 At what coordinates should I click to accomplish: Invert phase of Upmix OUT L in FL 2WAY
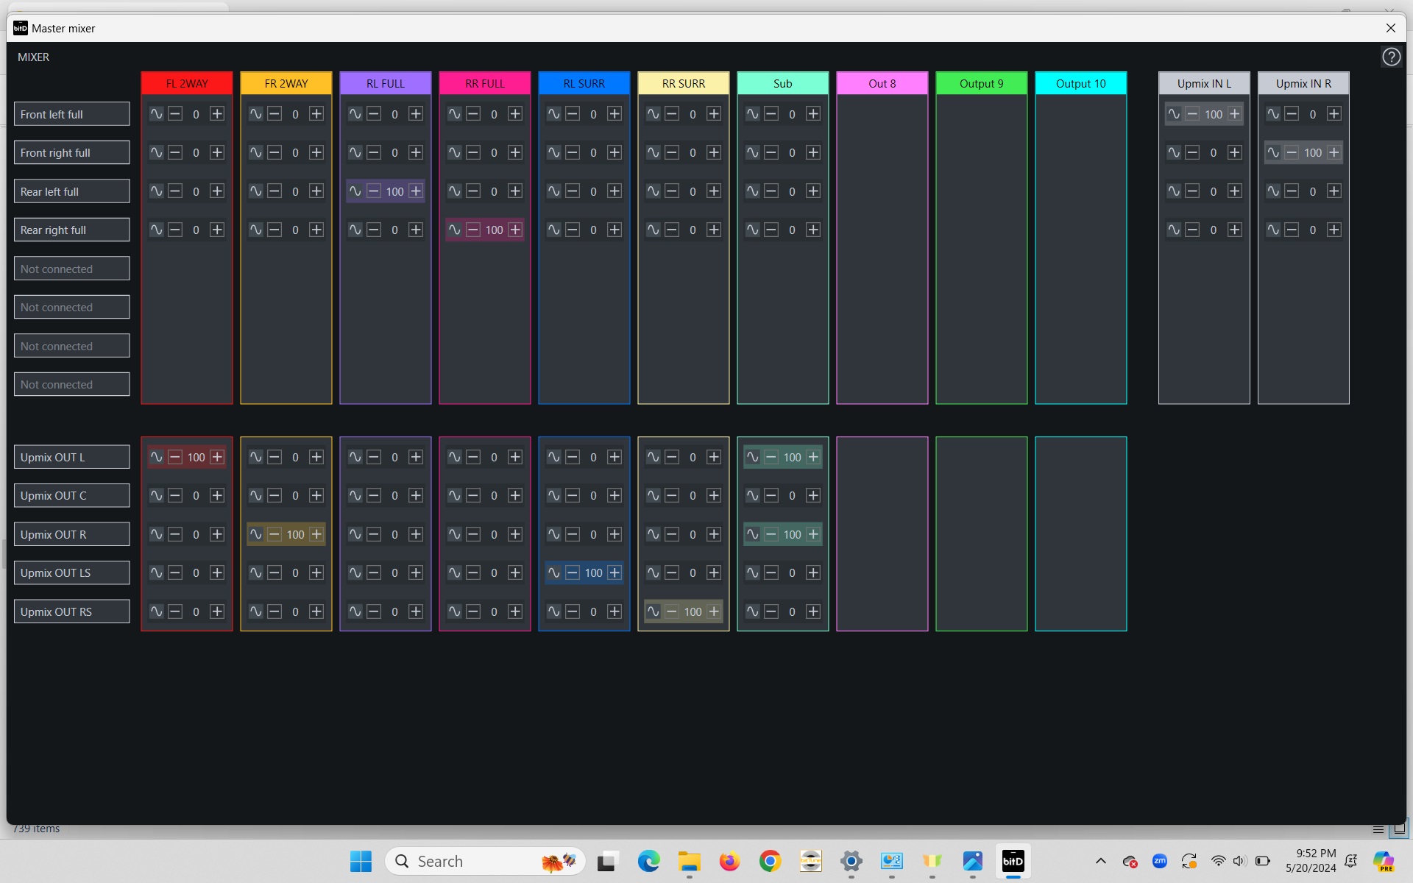tap(156, 457)
